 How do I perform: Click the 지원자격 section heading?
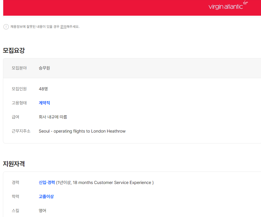(x=14, y=164)
